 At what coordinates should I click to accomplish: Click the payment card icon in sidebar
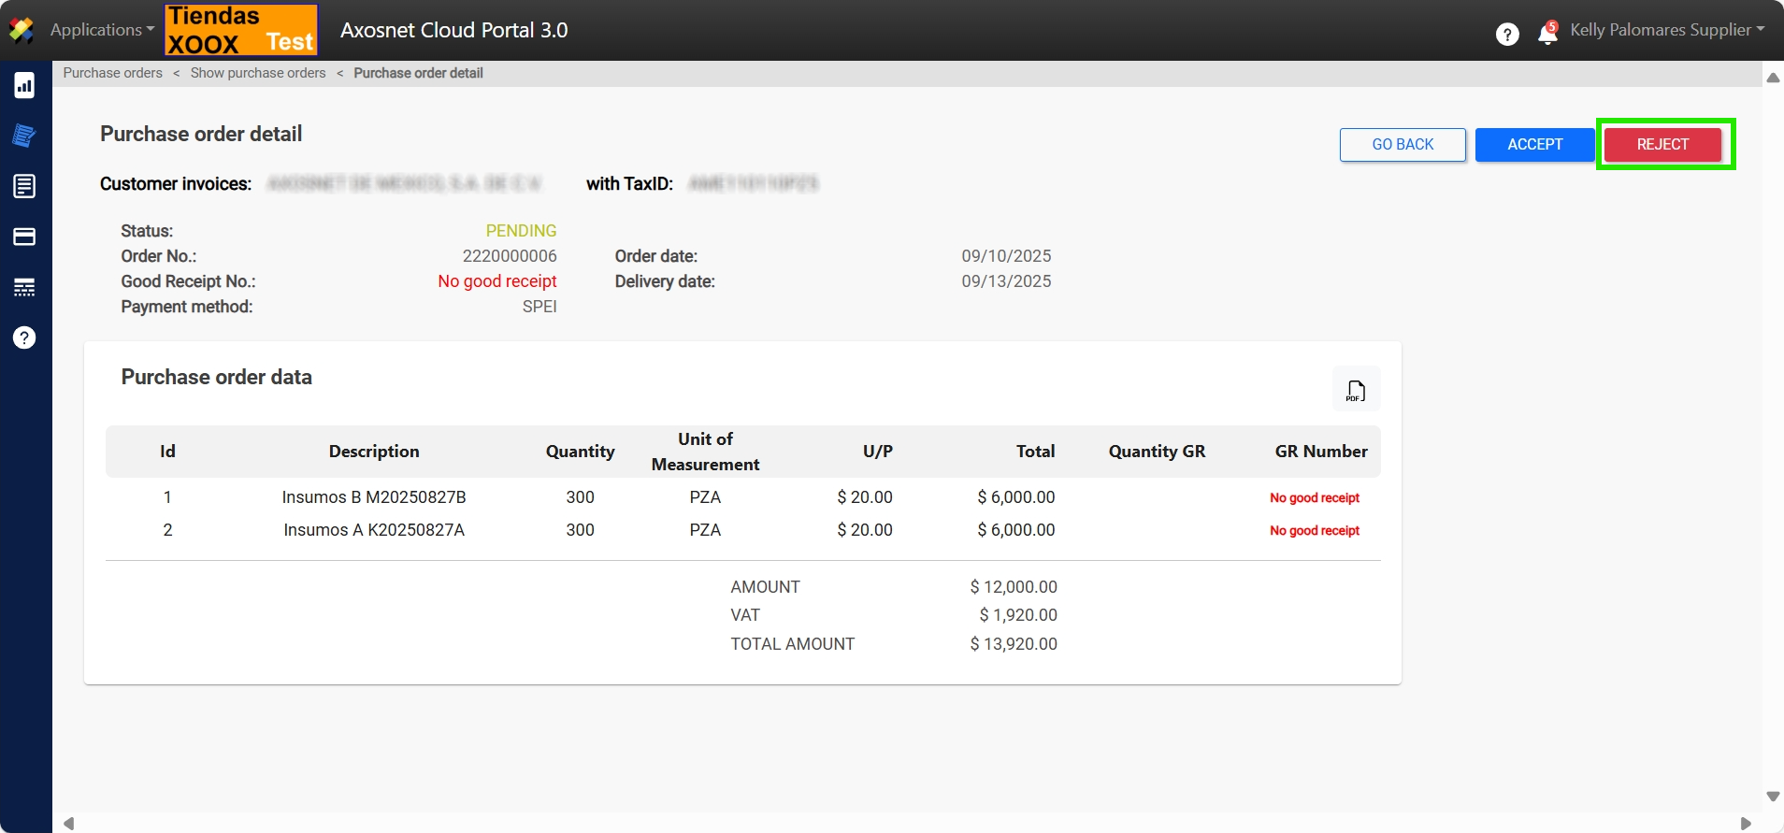click(24, 237)
